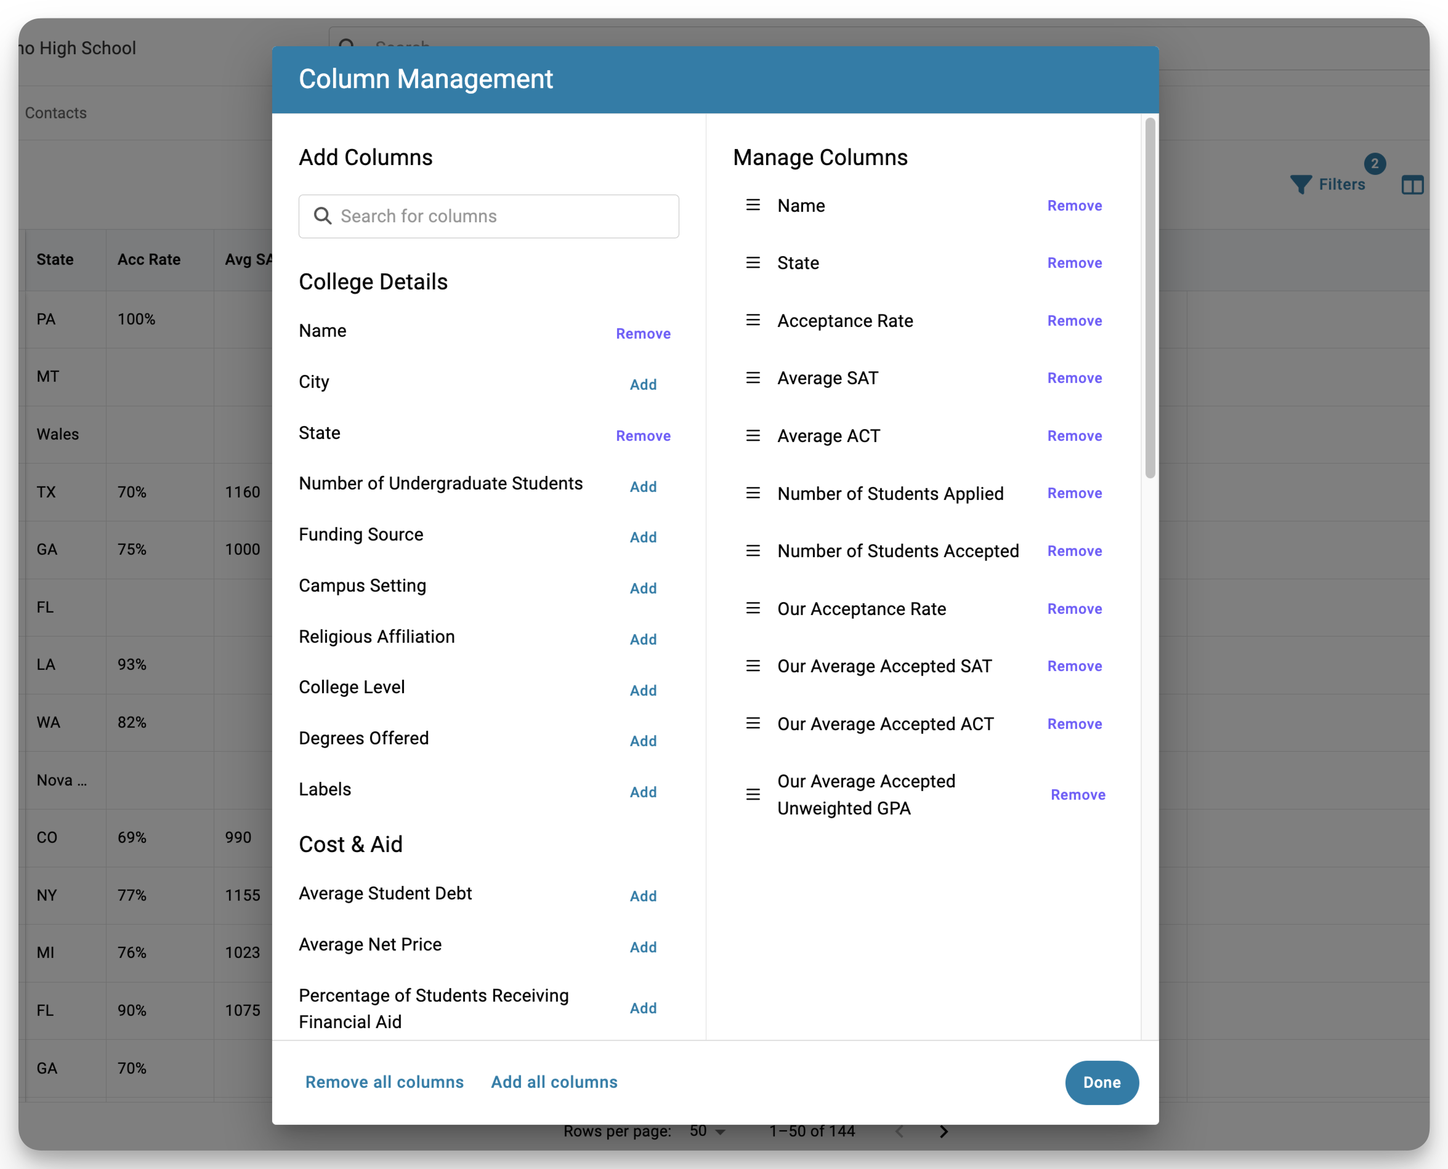Screen dimensions: 1448x1169
Task: Remove the Average SAT column
Action: coord(1073,377)
